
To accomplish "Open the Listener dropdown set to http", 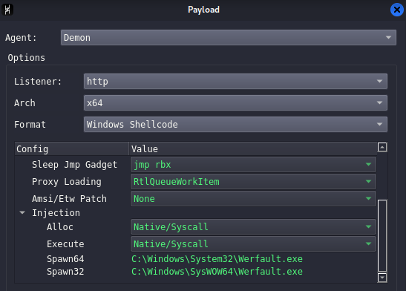I will (x=235, y=82).
